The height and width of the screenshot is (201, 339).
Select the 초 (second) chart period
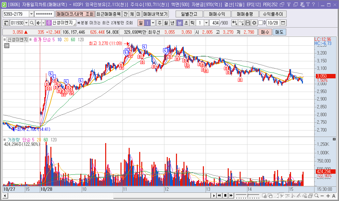pos(186,23)
